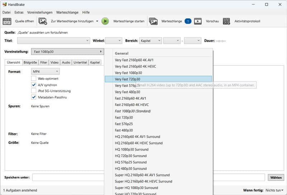This screenshot has width=287, height=195.
Task: Select Fast 1080p30 (Standard) preset
Action: point(158,111)
